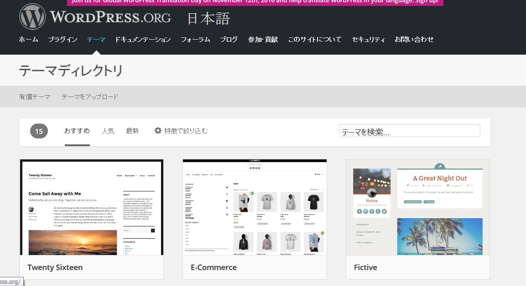Open the WordPress.org wordmark link
Image resolution: width=526 pixels, height=286 pixels.
(110, 17)
